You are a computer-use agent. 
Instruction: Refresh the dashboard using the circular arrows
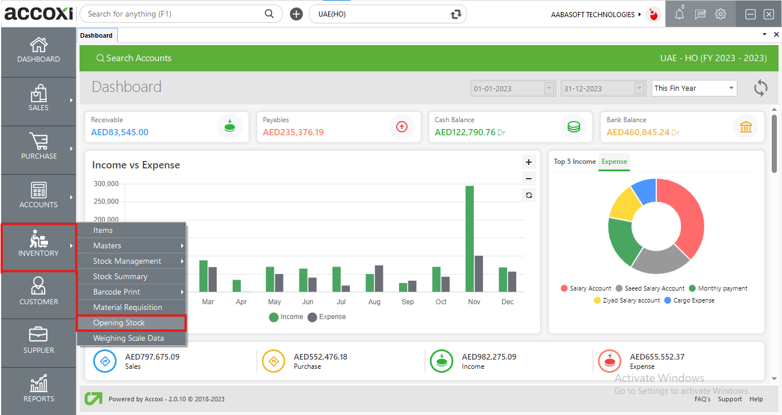[760, 88]
